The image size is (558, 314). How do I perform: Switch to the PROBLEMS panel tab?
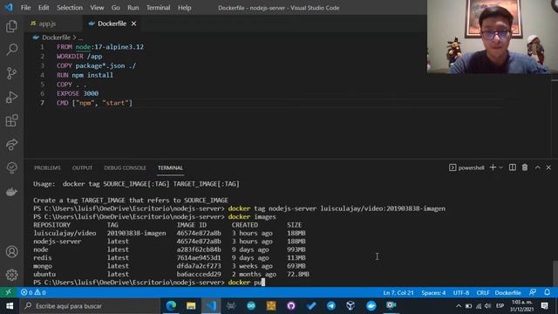47,167
